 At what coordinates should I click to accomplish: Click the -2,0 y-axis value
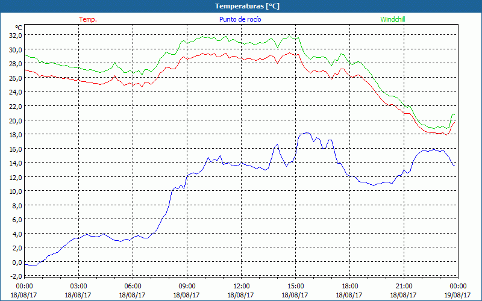pyautogui.click(x=16, y=276)
